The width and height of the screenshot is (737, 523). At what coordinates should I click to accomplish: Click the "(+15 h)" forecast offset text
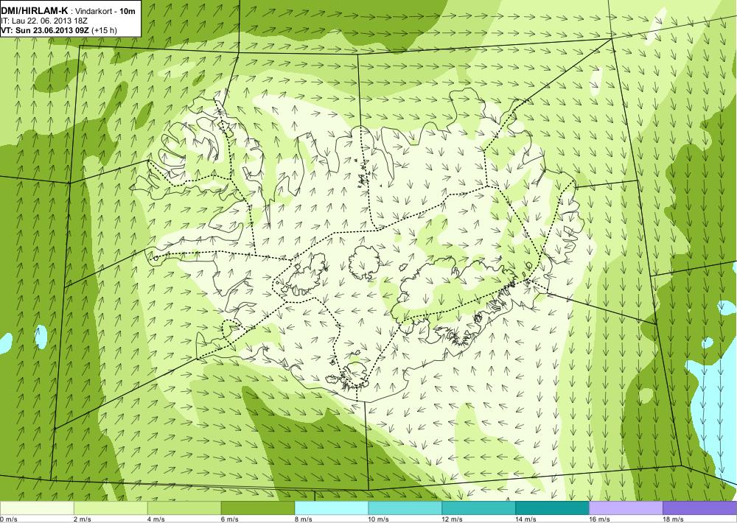[x=104, y=30]
